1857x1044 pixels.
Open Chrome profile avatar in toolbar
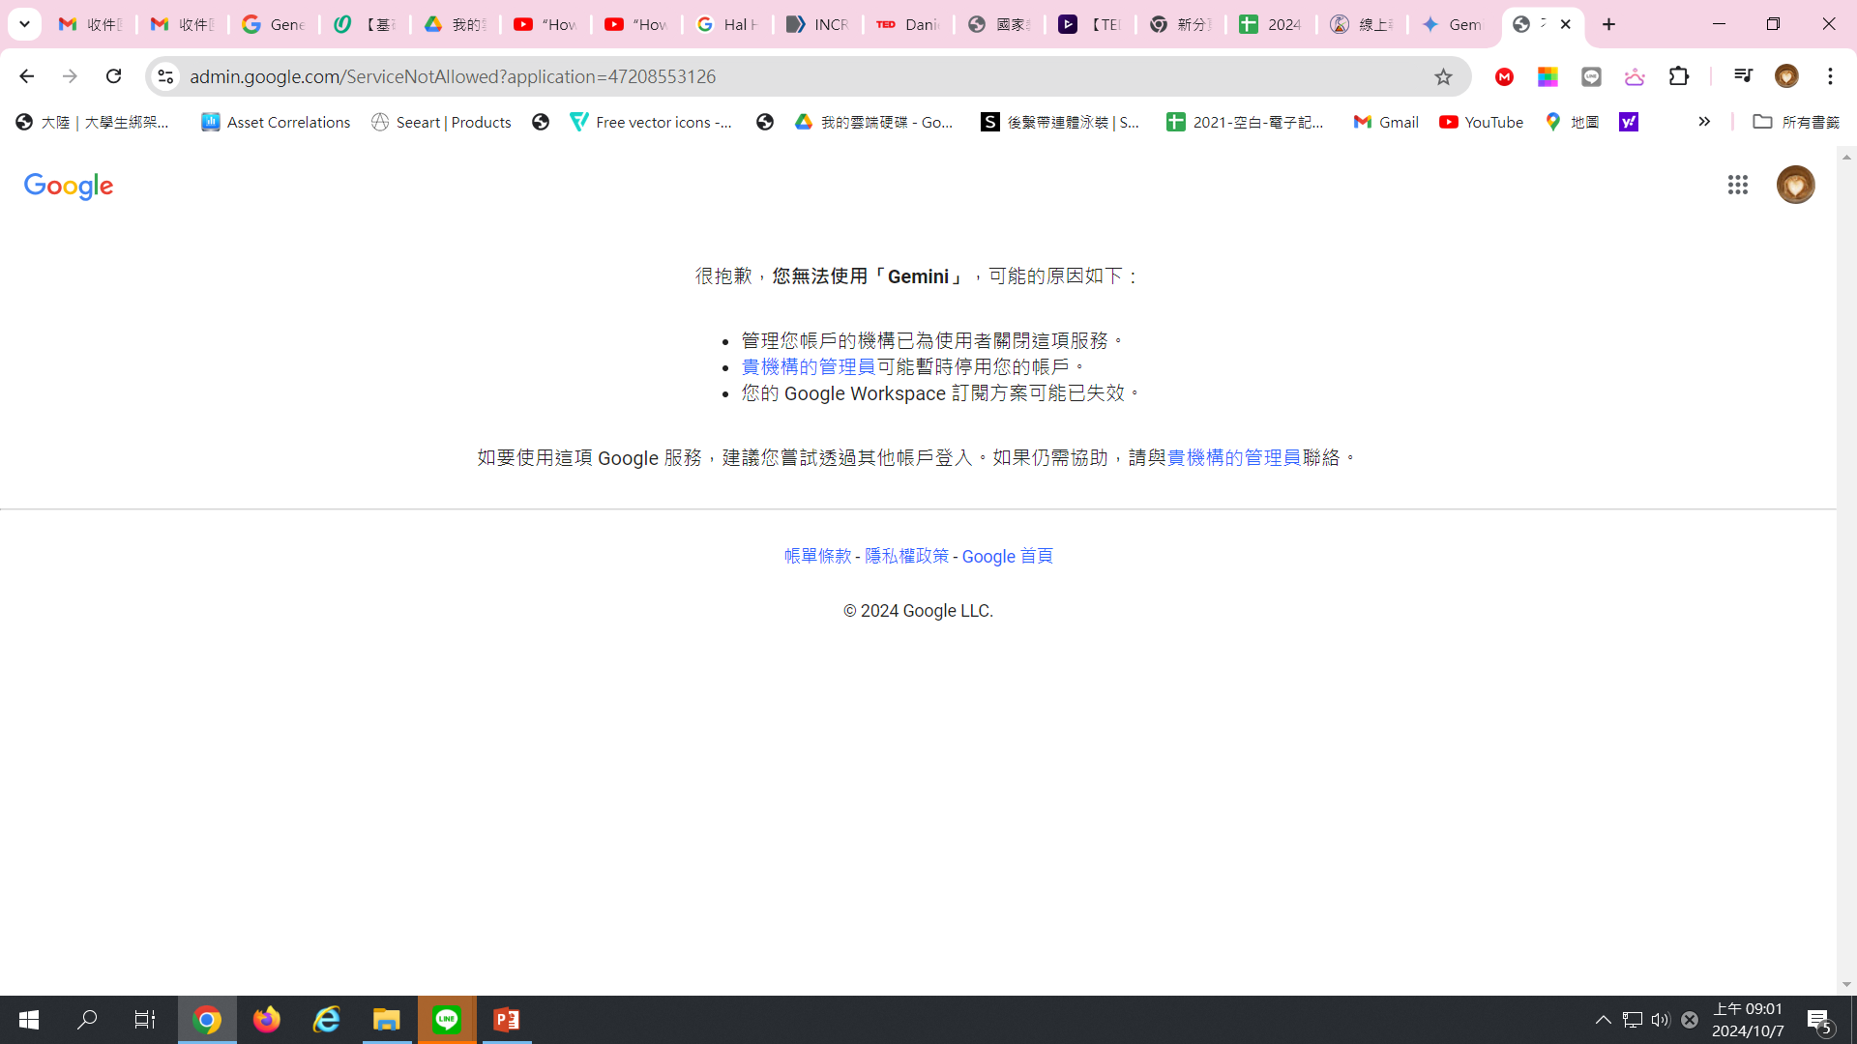[1786, 76]
